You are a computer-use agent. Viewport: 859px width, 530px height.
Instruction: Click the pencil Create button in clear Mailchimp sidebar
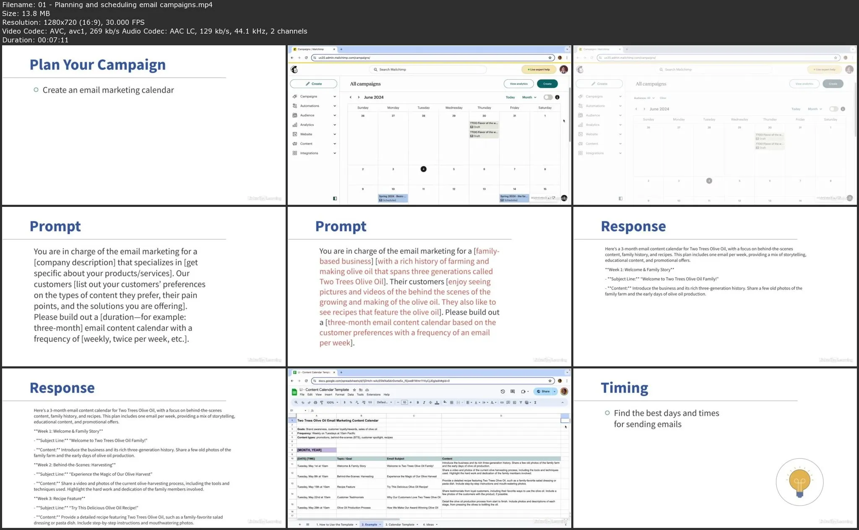click(313, 84)
